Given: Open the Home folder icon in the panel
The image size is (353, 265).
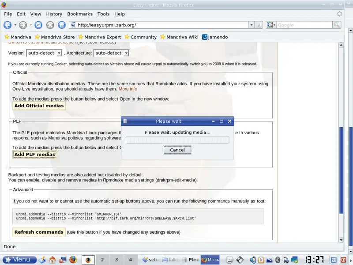Looking at the screenshot, I should (x=53, y=260).
